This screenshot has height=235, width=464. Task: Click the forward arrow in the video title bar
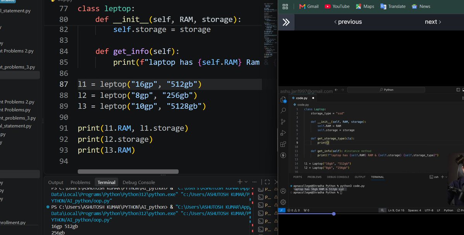(342, 90)
